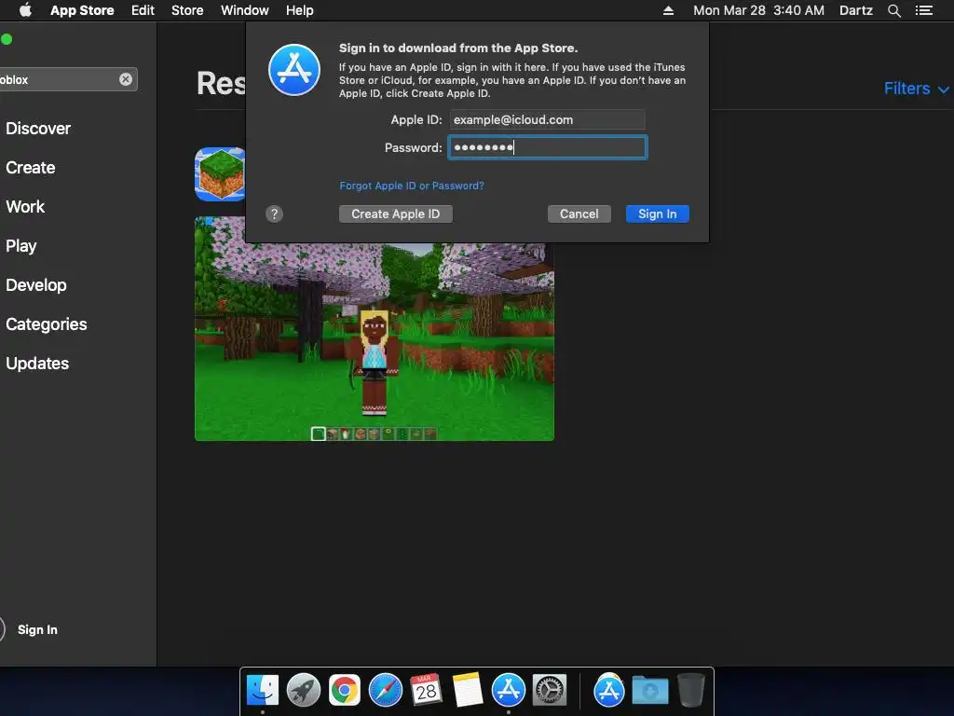This screenshot has width=954, height=716.
Task: Go to Categories in the sidebar
Action: click(x=47, y=324)
